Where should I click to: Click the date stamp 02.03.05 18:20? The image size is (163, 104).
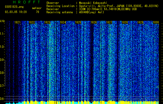[16, 12]
